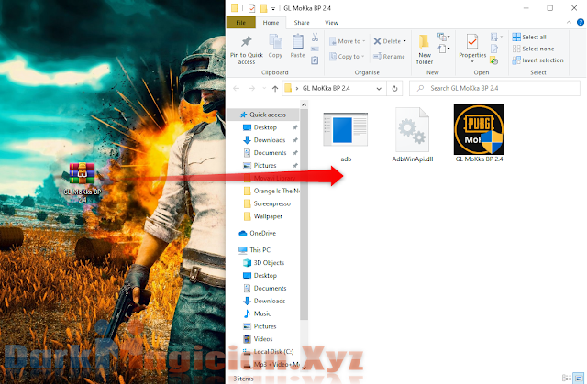This screenshot has width=587, height=384.
Task: Select the GL MoKka BP 2.4 application
Action: (479, 133)
